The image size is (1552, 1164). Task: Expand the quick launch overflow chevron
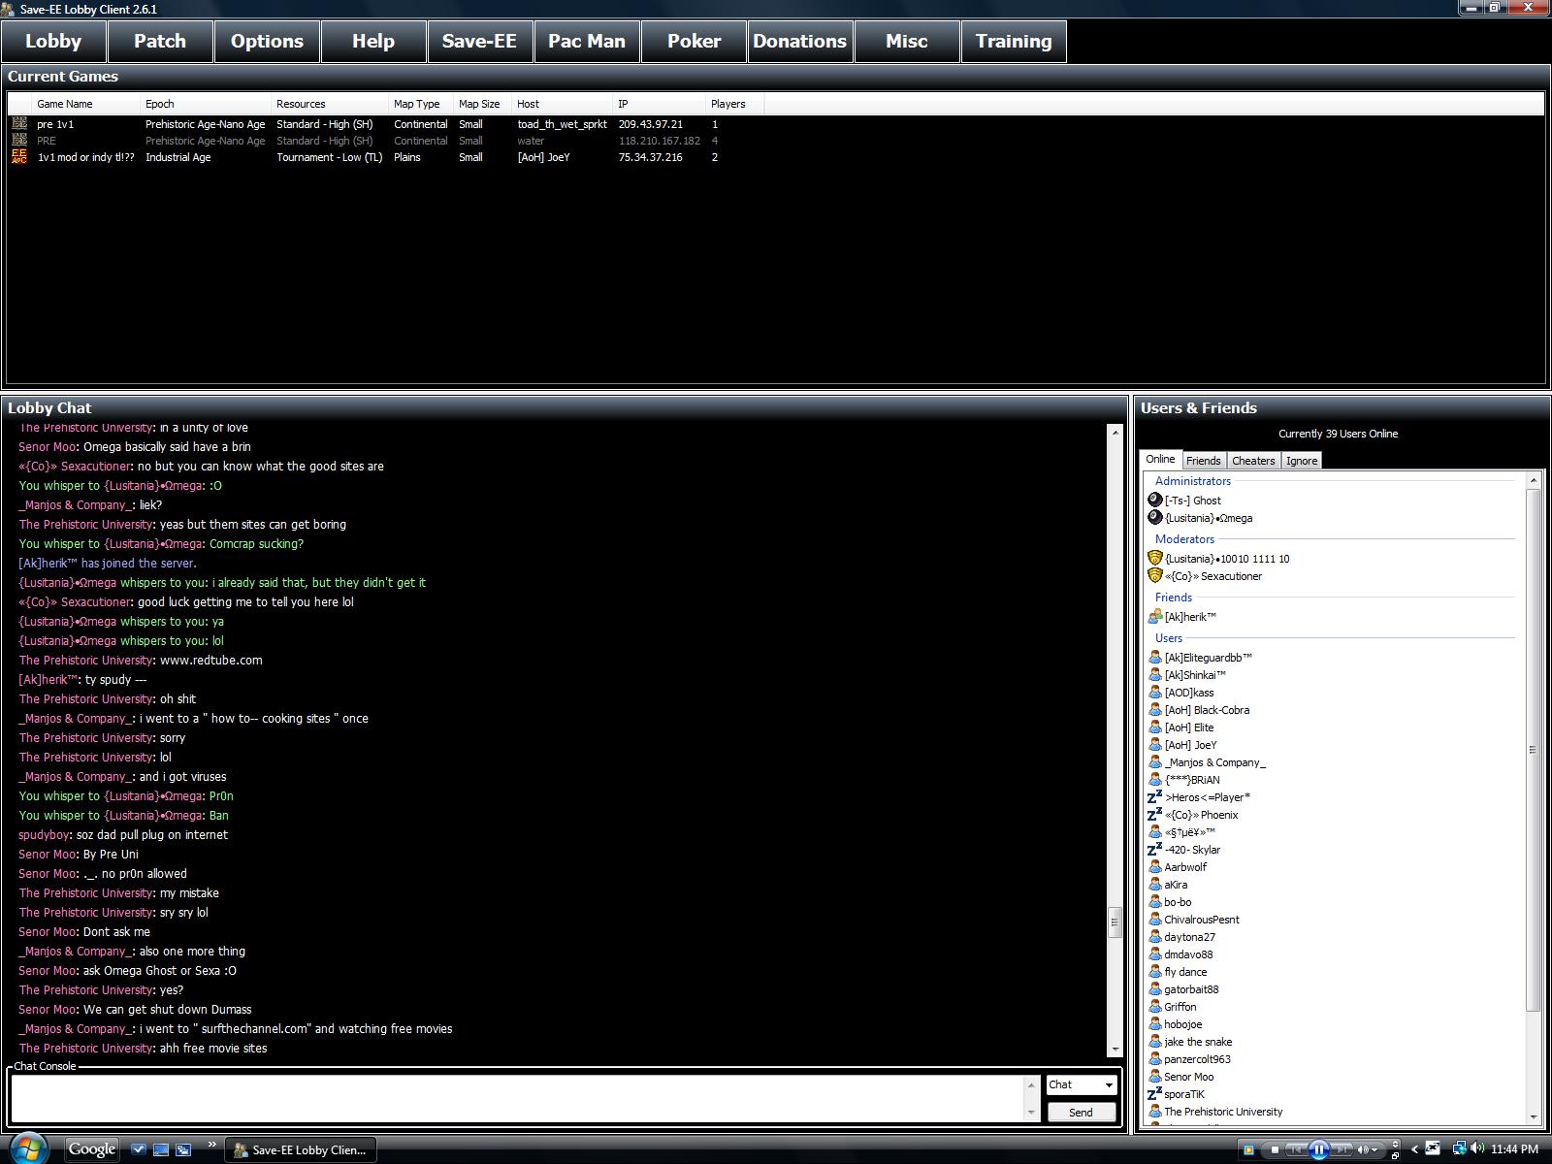tap(211, 1146)
